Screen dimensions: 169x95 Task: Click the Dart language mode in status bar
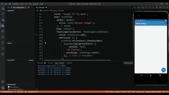click(x=133, y=92)
